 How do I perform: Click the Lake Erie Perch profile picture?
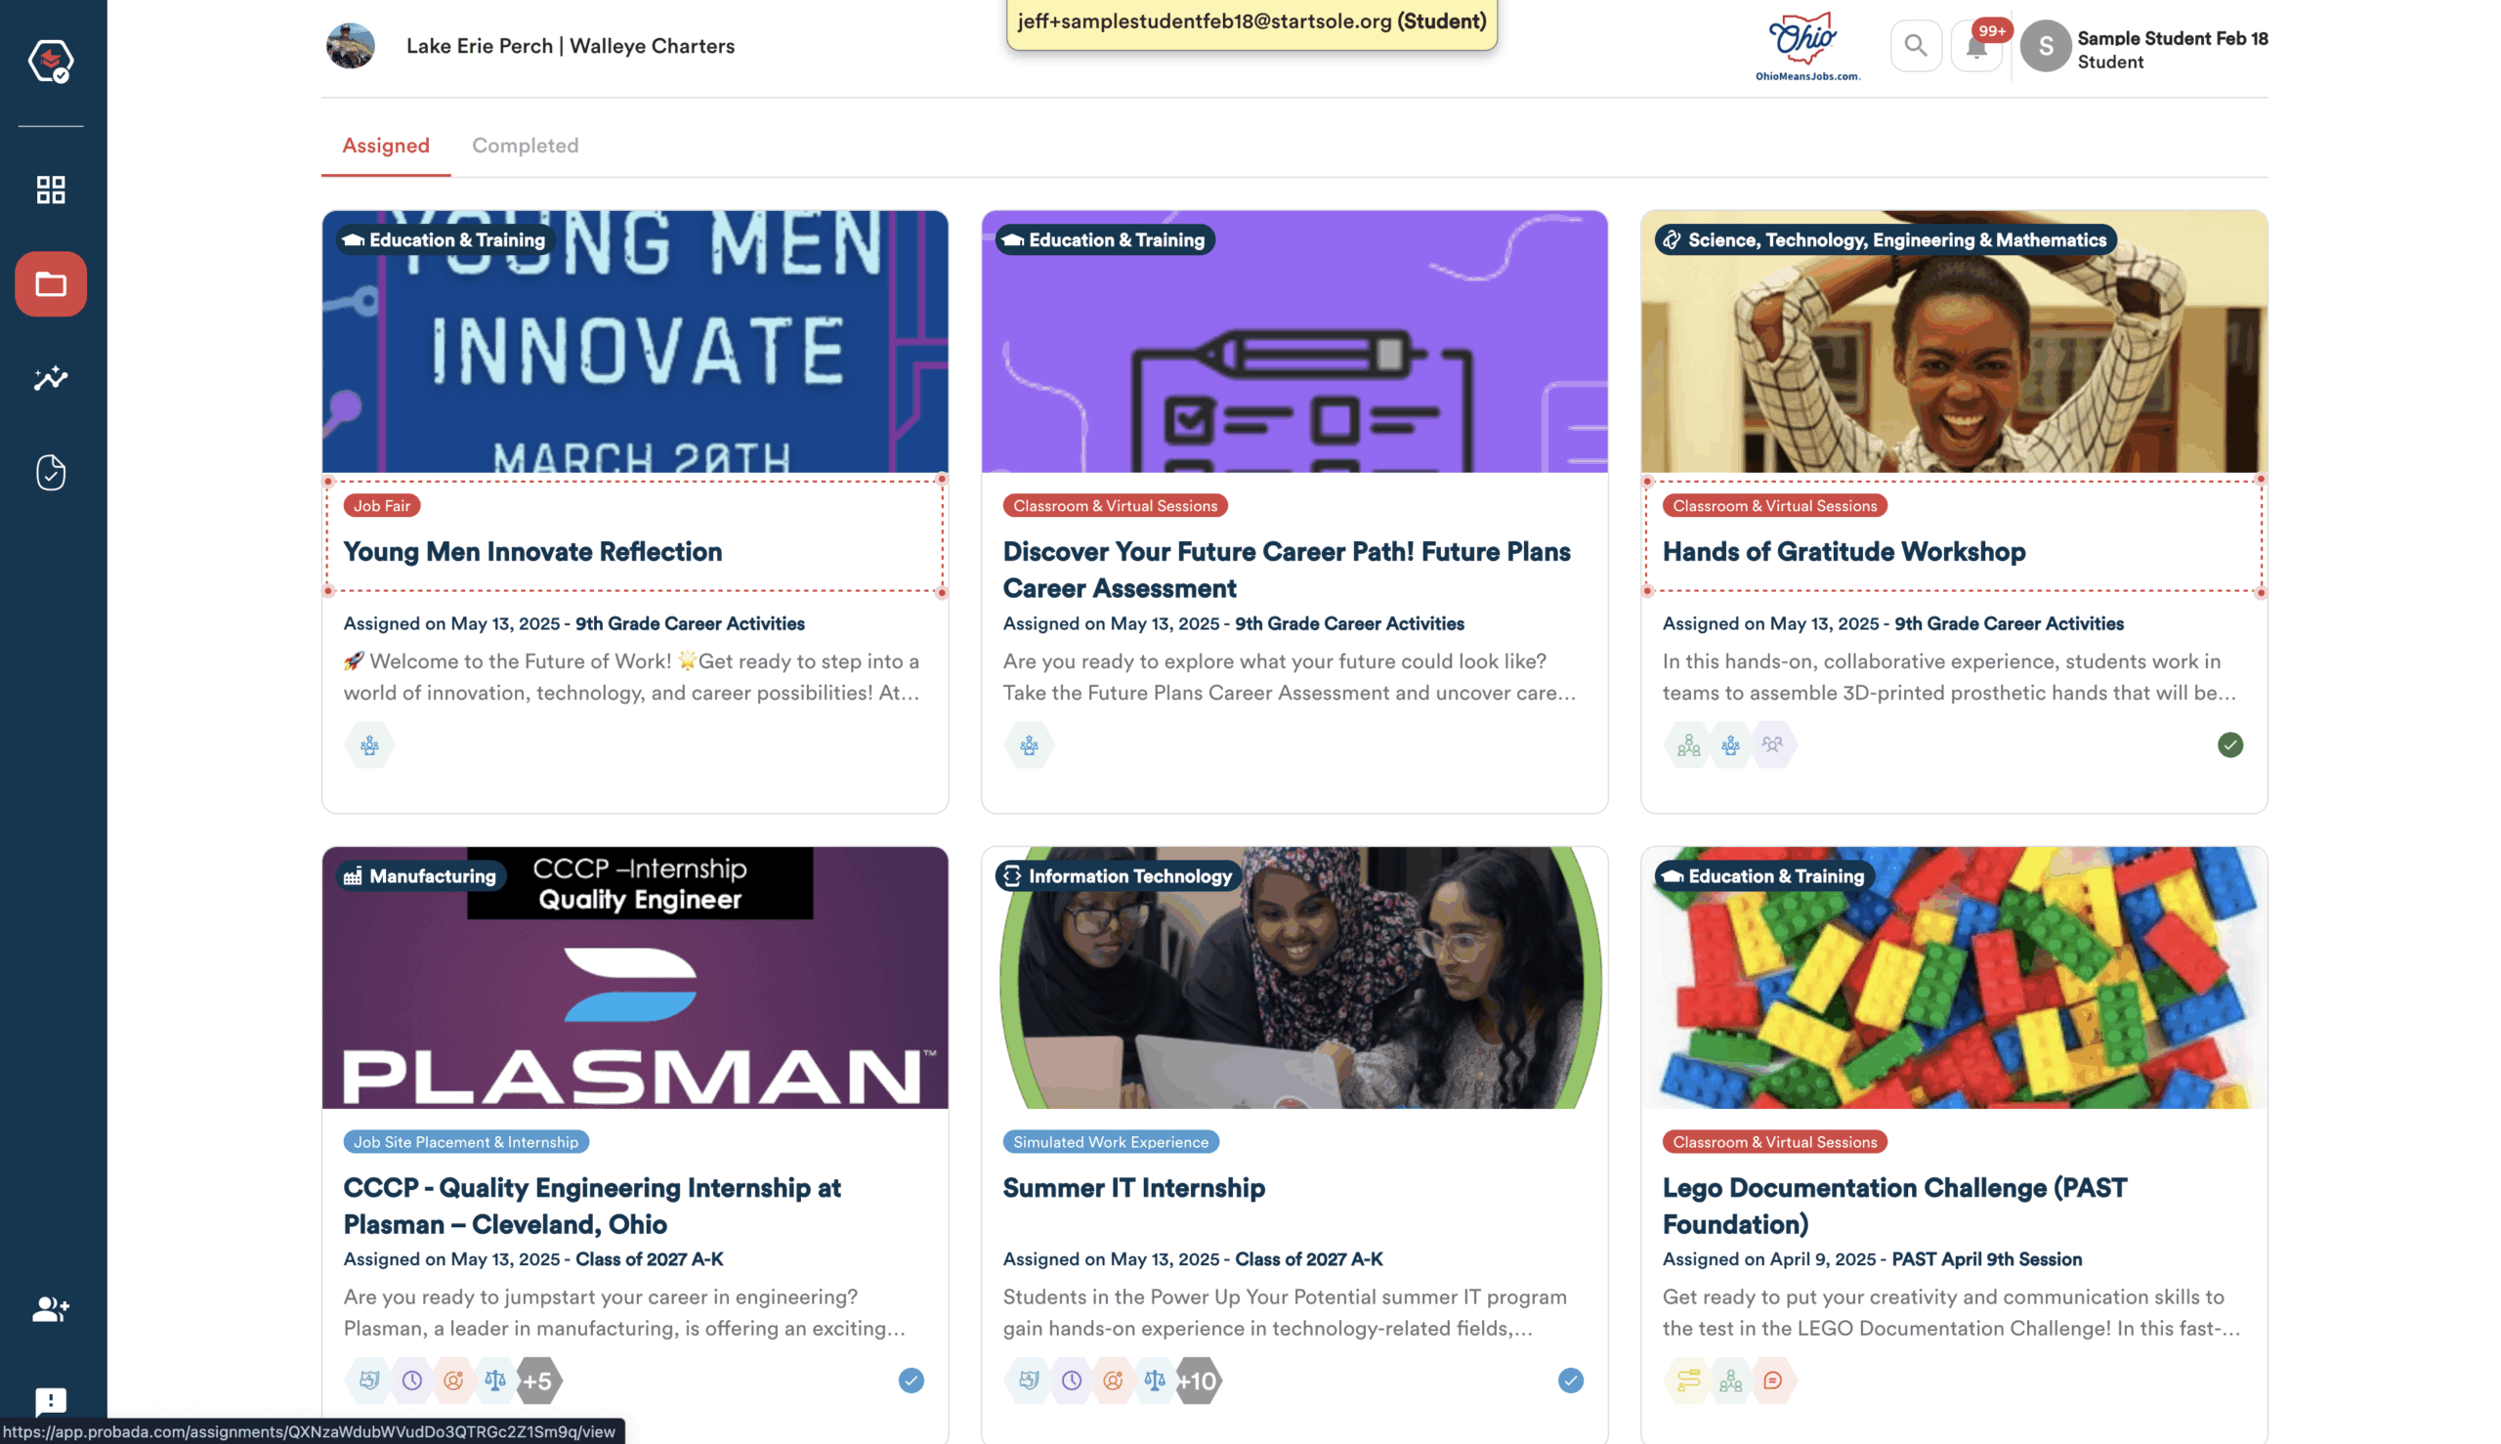coord(350,46)
